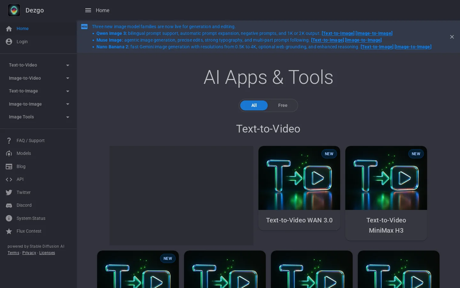The height and width of the screenshot is (288, 460).
Task: Open FAQ / Support page
Action: 38,140
